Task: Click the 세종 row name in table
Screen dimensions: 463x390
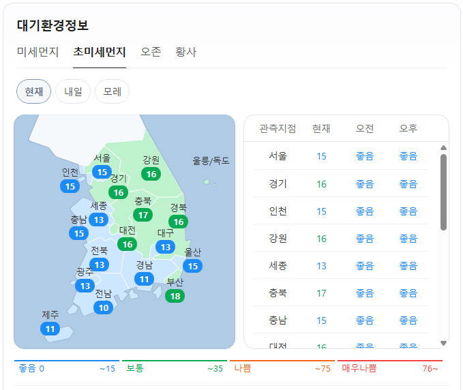Action: point(278,266)
